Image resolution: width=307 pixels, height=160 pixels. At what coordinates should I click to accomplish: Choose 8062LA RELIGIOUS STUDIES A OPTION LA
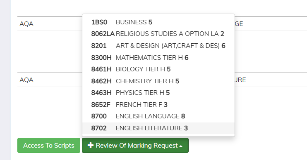pyautogui.click(x=158, y=34)
